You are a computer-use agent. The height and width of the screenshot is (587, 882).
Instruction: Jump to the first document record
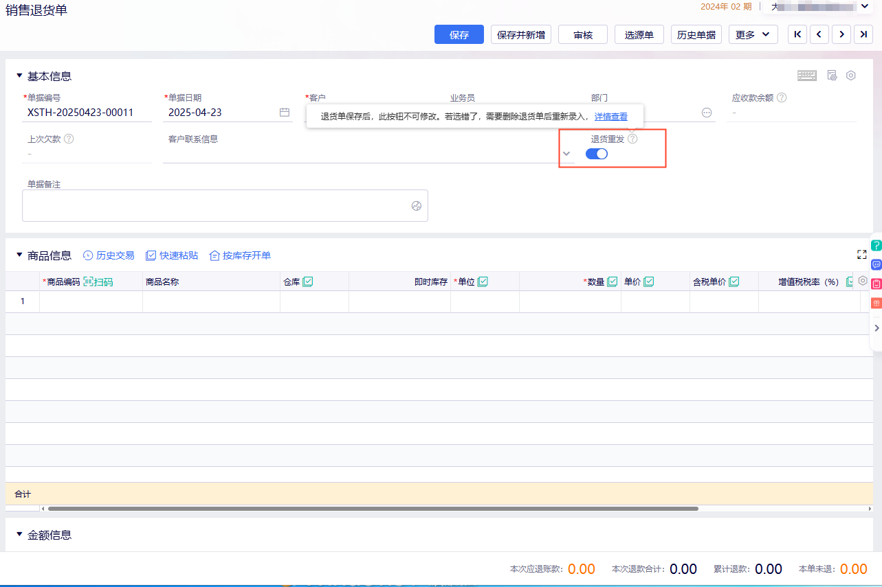(797, 34)
